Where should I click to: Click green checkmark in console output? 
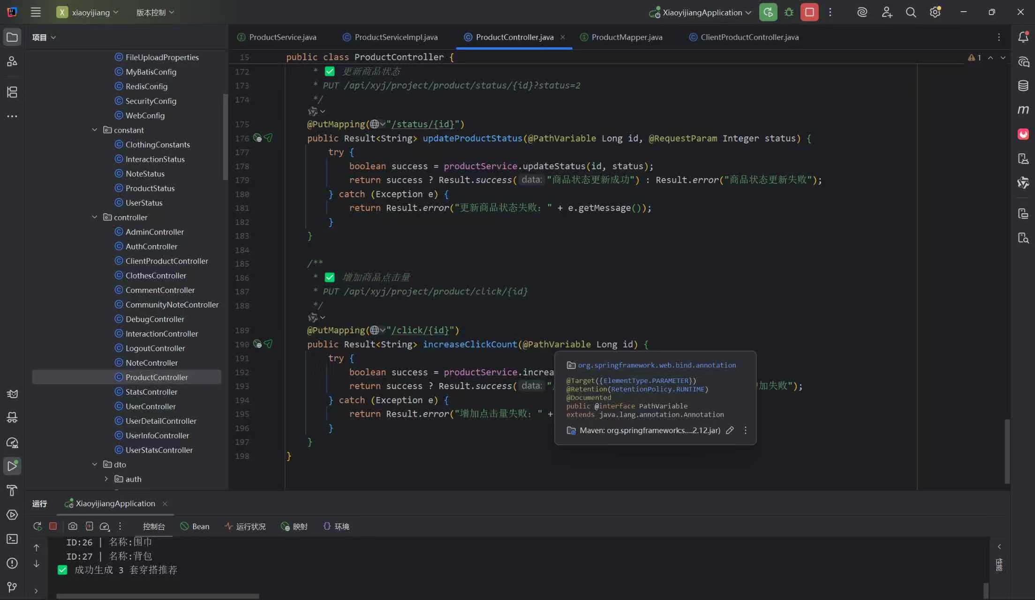(62, 570)
